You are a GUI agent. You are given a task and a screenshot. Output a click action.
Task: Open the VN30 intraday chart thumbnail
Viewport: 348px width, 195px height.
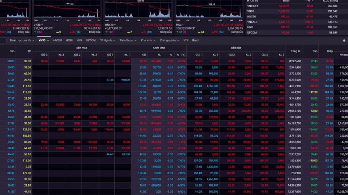point(68,10)
